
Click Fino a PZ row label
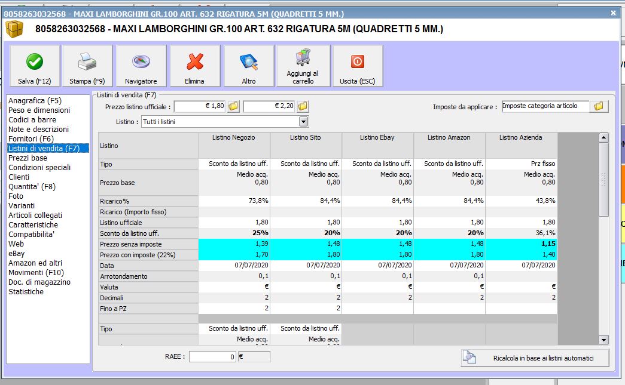tap(148, 309)
